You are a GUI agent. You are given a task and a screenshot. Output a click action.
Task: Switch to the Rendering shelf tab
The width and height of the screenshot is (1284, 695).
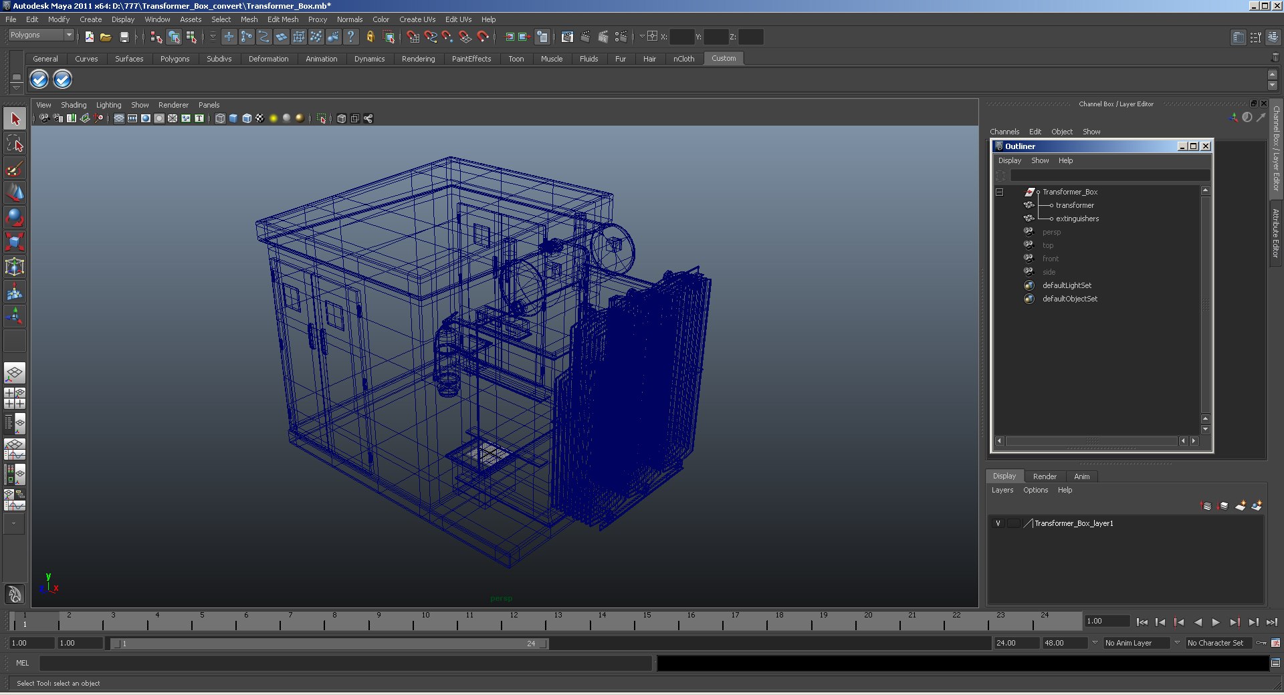(x=418, y=59)
